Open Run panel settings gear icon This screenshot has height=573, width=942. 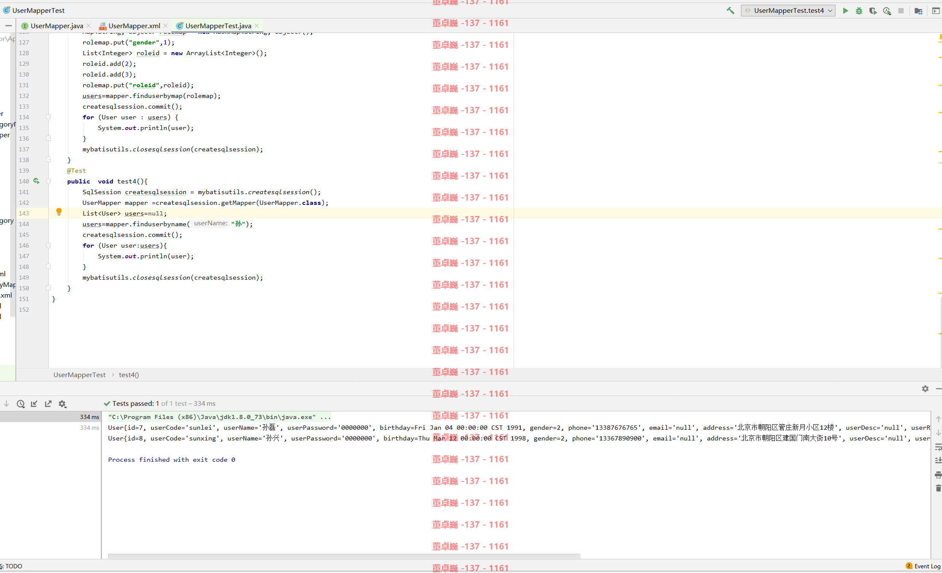(925, 389)
